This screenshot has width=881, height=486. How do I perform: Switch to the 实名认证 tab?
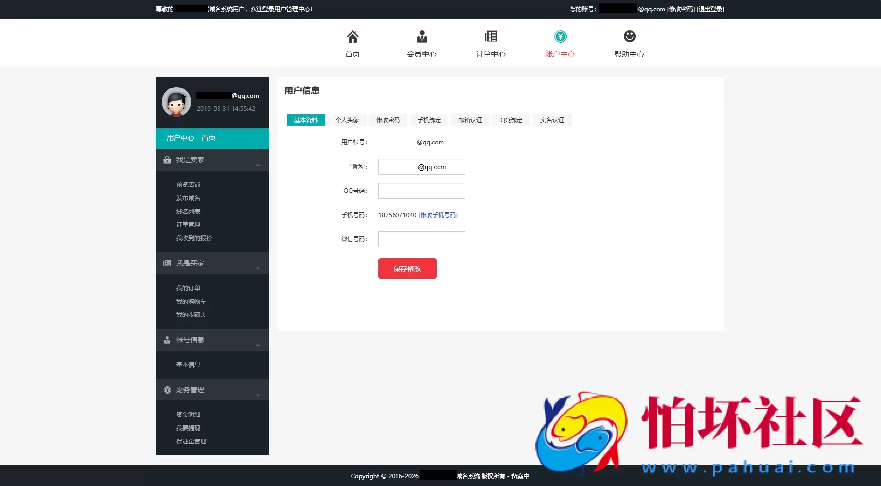[552, 120]
